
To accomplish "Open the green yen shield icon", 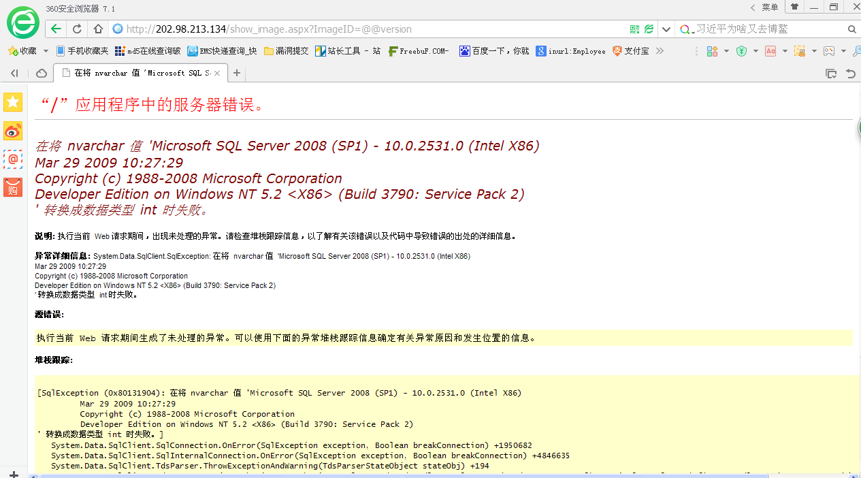I will [742, 51].
